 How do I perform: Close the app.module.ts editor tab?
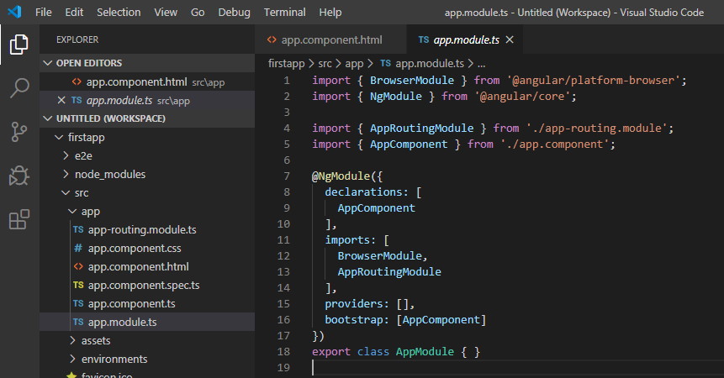[x=510, y=39]
